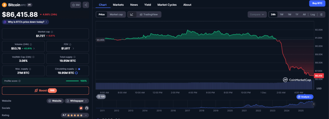Open the Markets tab
The height and width of the screenshot is (119, 329).
(118, 4)
